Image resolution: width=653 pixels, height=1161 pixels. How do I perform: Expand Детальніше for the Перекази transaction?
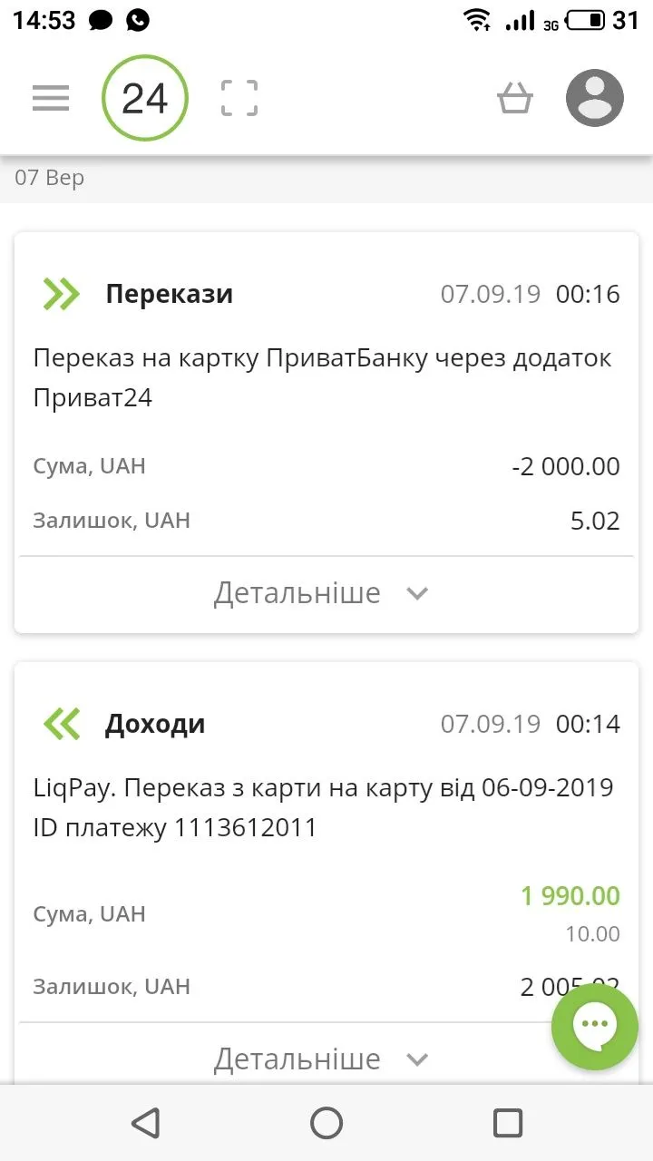click(x=297, y=593)
